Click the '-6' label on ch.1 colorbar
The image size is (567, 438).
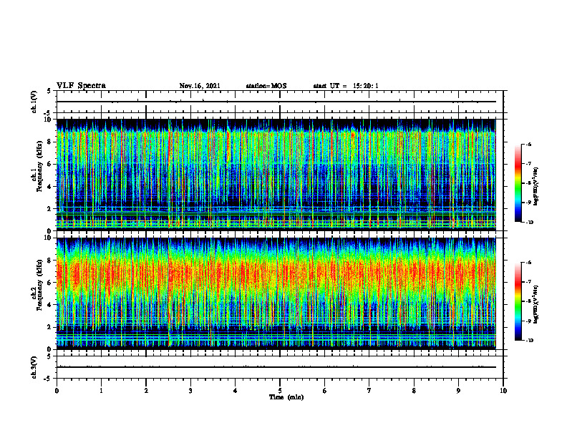tap(528, 145)
